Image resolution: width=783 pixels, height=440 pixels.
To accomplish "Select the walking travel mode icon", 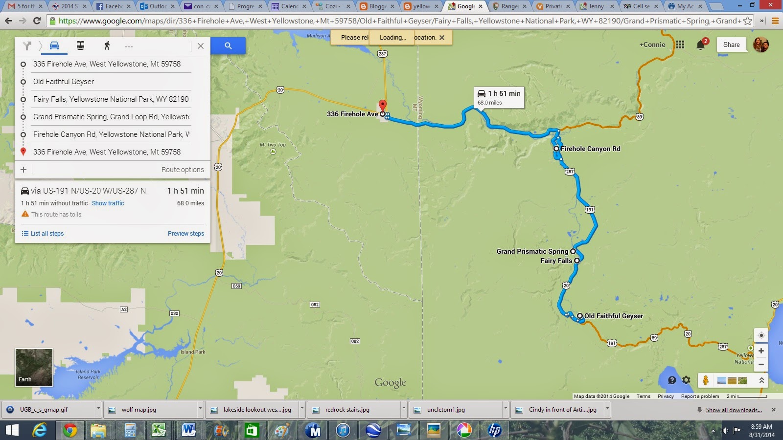I will point(107,45).
